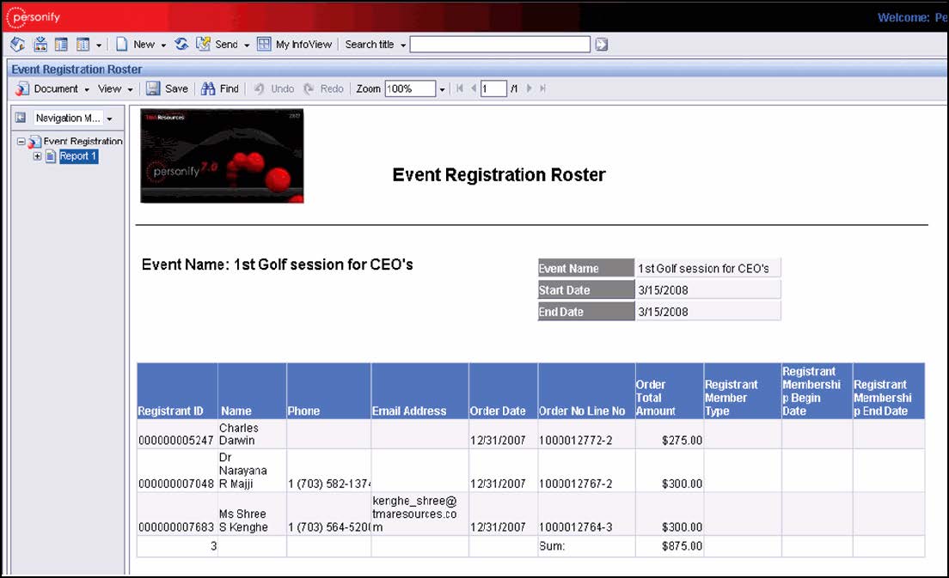Click the page number field

(493, 88)
